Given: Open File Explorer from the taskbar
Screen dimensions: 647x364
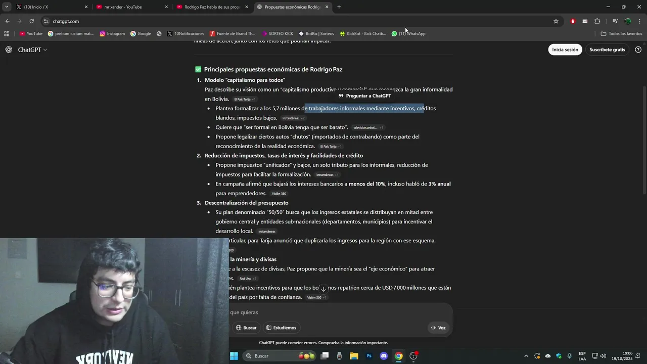Looking at the screenshot, I should tap(354, 356).
